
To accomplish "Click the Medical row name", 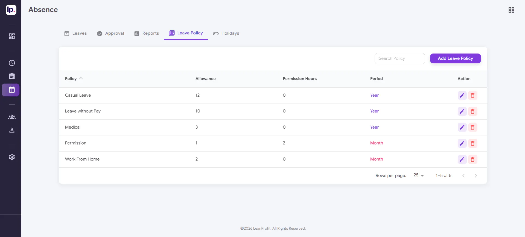I will [x=73, y=127].
